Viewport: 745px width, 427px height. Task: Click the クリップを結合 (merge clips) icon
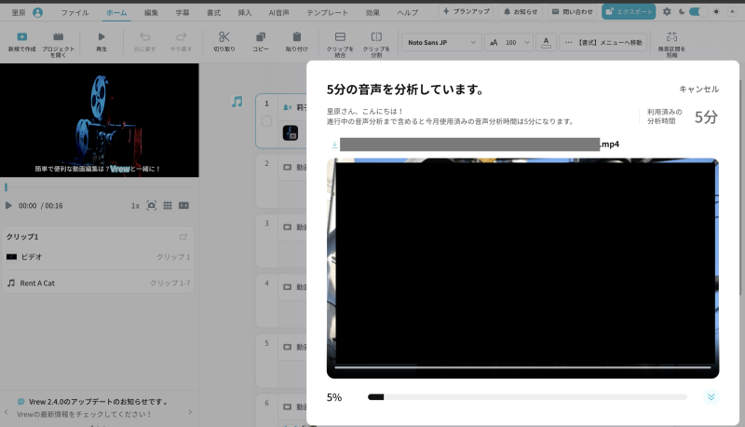click(x=340, y=36)
